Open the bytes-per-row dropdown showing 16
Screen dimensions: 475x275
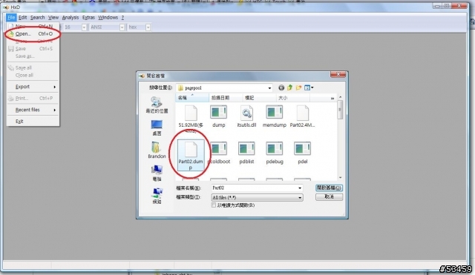point(84,27)
